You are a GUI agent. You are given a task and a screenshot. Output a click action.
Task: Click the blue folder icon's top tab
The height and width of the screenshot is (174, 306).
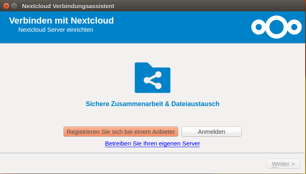click(x=142, y=65)
